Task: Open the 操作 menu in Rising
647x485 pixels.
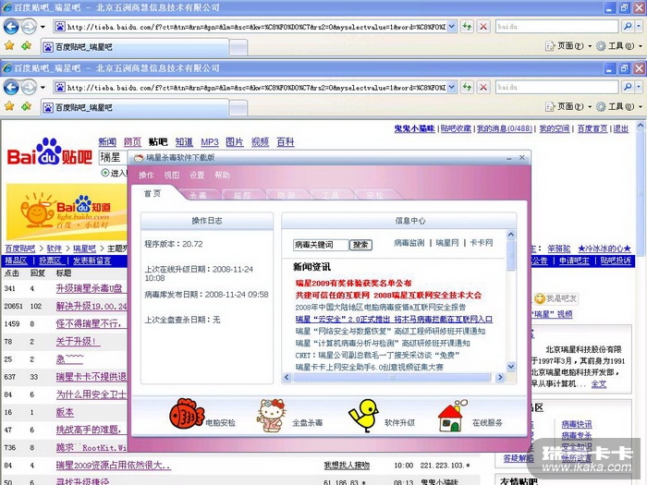Action: [146, 176]
